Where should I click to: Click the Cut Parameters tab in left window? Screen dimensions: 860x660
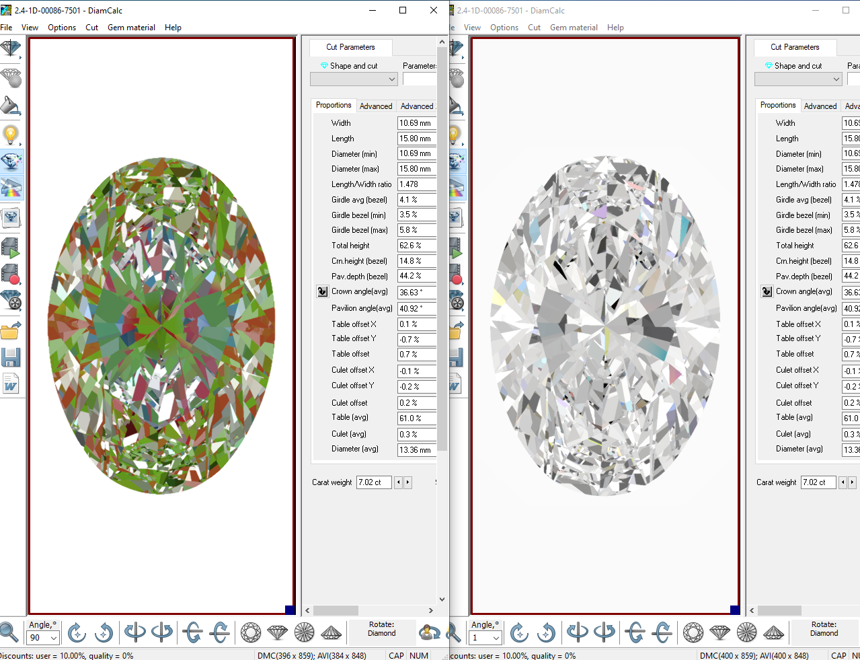(350, 47)
